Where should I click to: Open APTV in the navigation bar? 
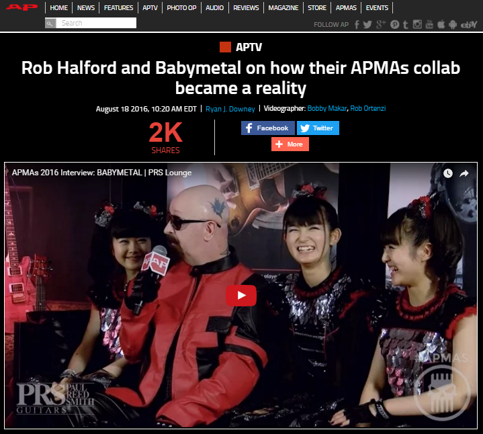(x=150, y=7)
